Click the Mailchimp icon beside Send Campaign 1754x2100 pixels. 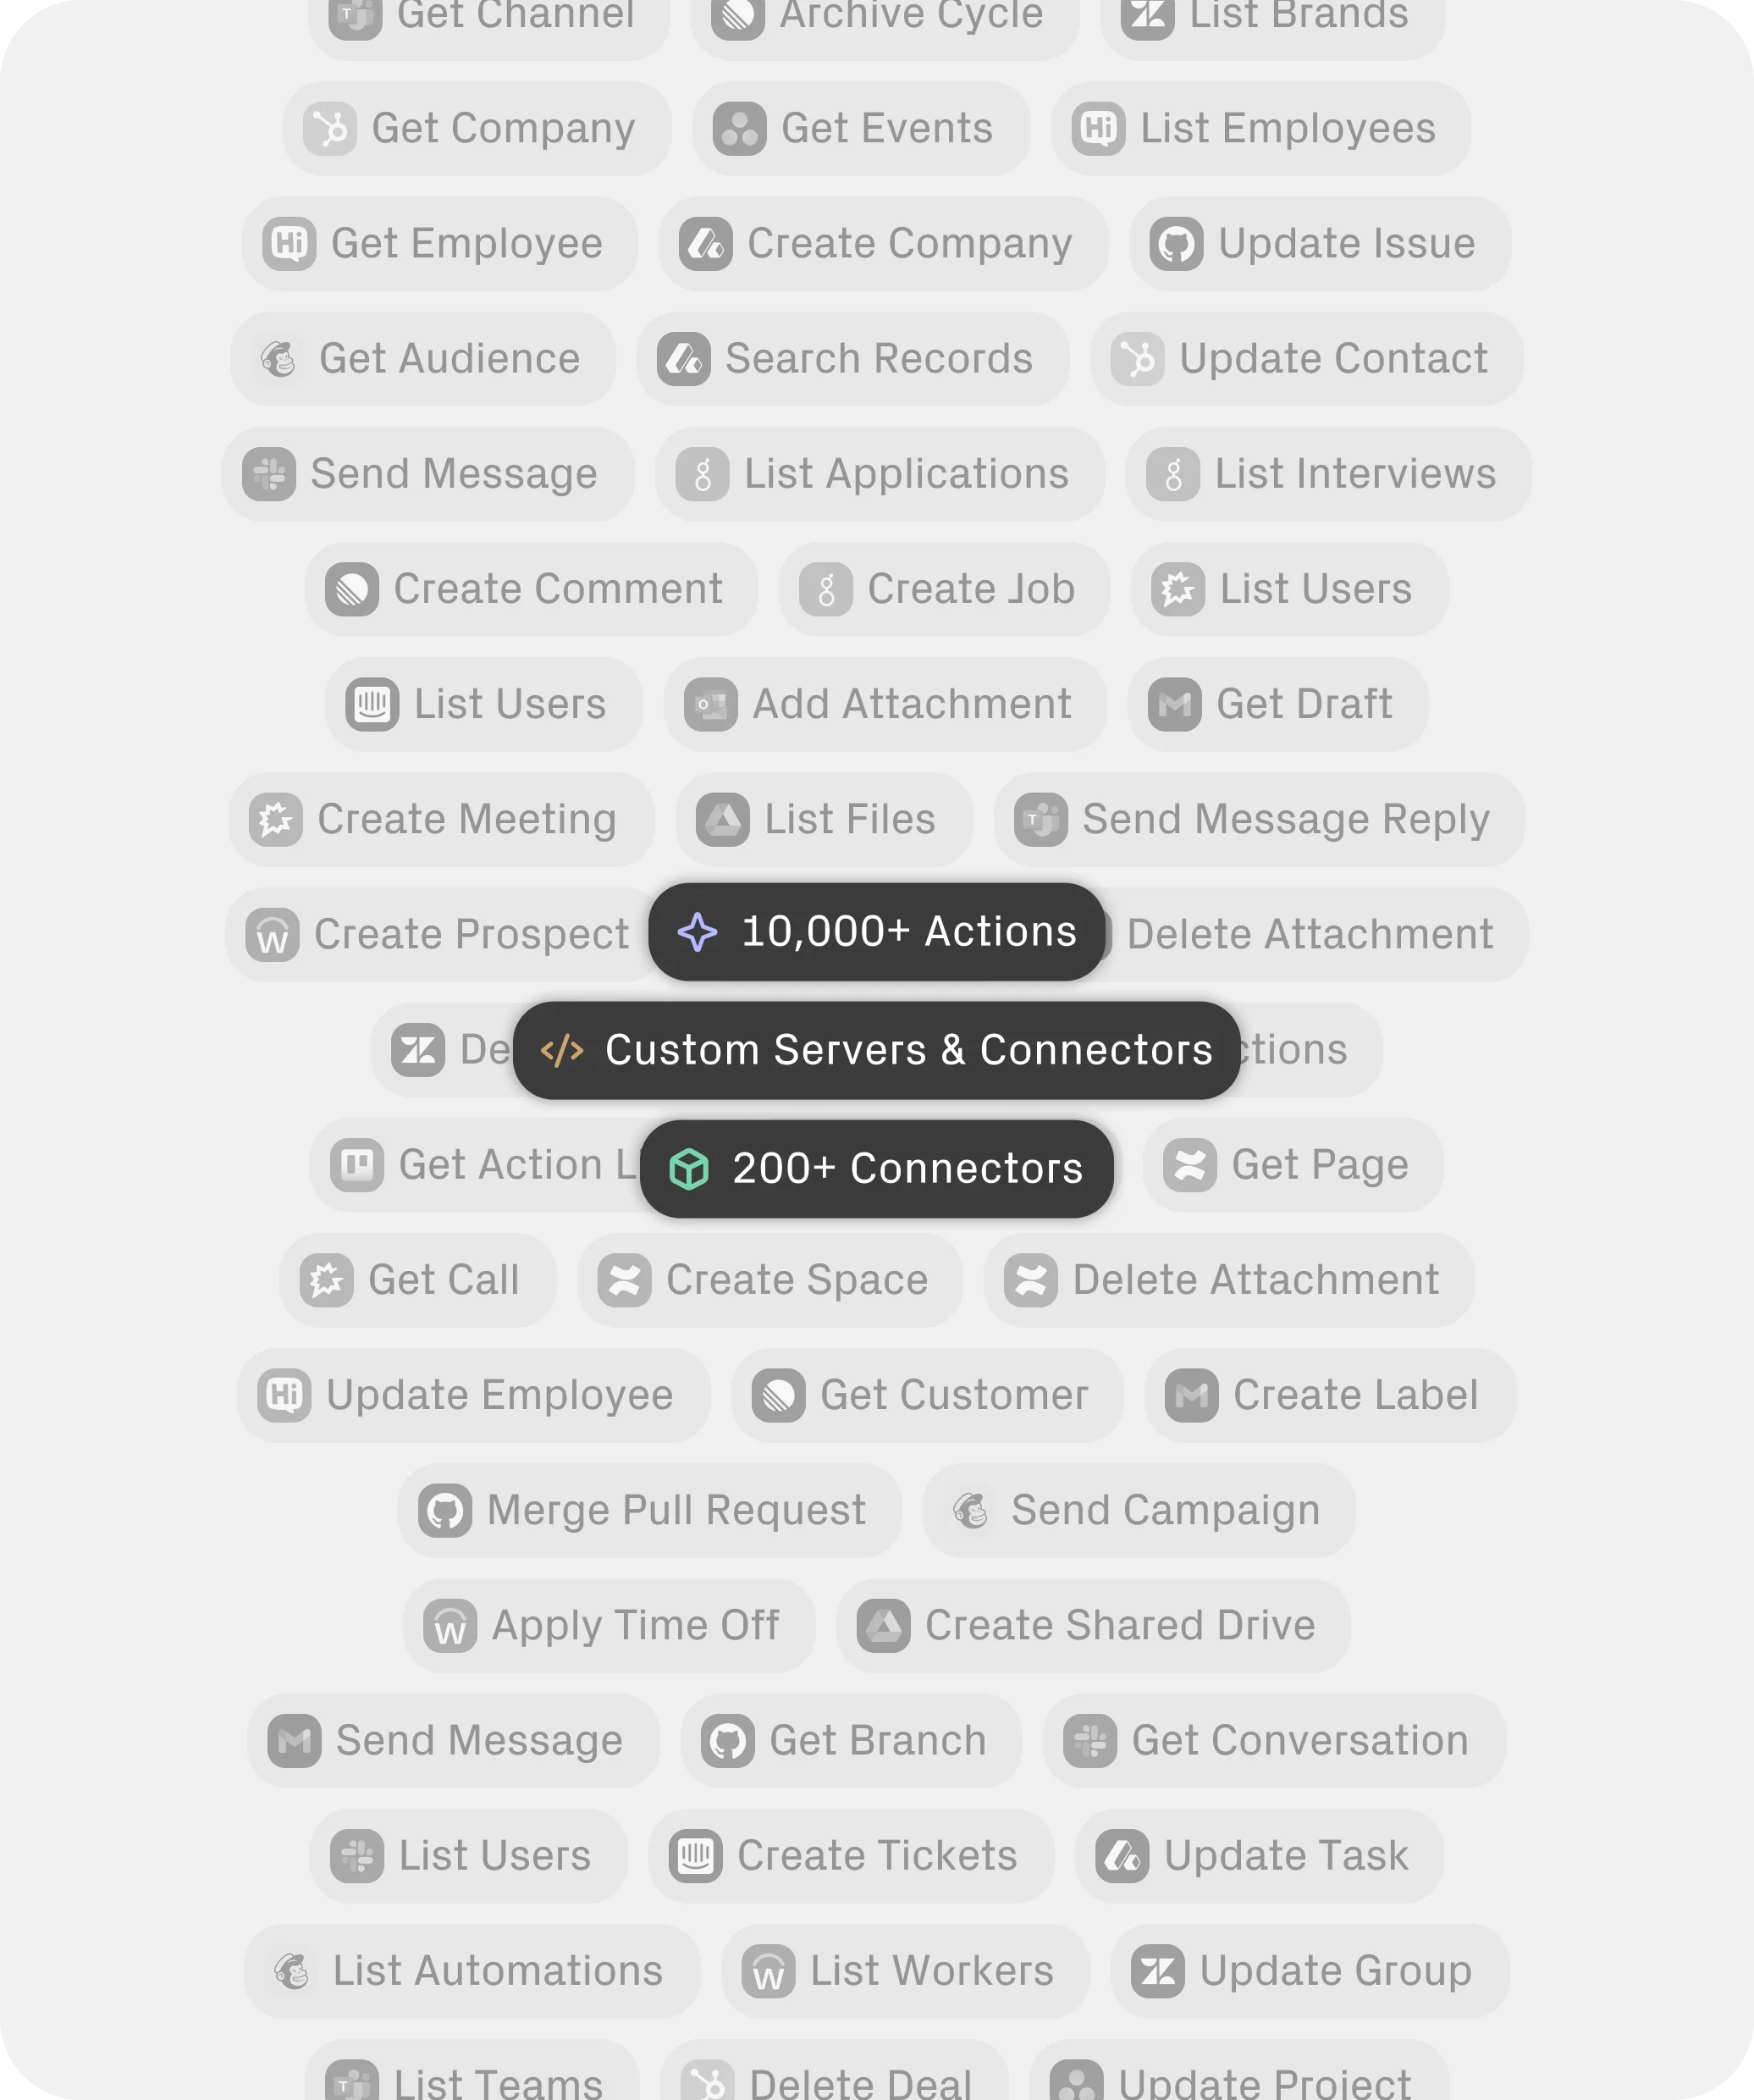coord(970,1510)
